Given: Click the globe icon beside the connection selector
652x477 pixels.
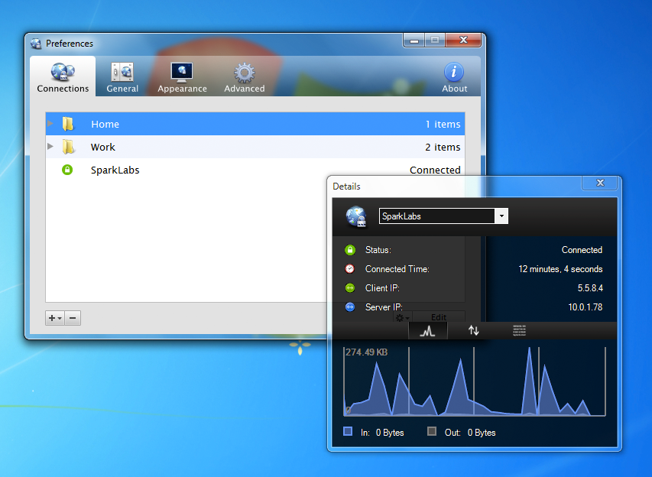Looking at the screenshot, I should pyautogui.click(x=356, y=216).
